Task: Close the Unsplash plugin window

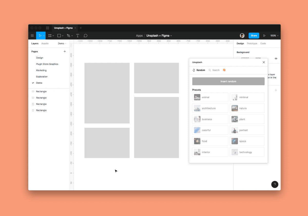Action: (x=264, y=62)
